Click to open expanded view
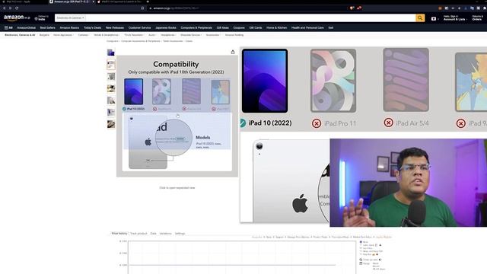The height and width of the screenshot is (274, 487). click(177, 188)
